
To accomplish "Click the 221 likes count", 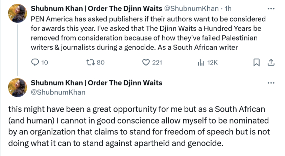I will [x=157, y=62].
